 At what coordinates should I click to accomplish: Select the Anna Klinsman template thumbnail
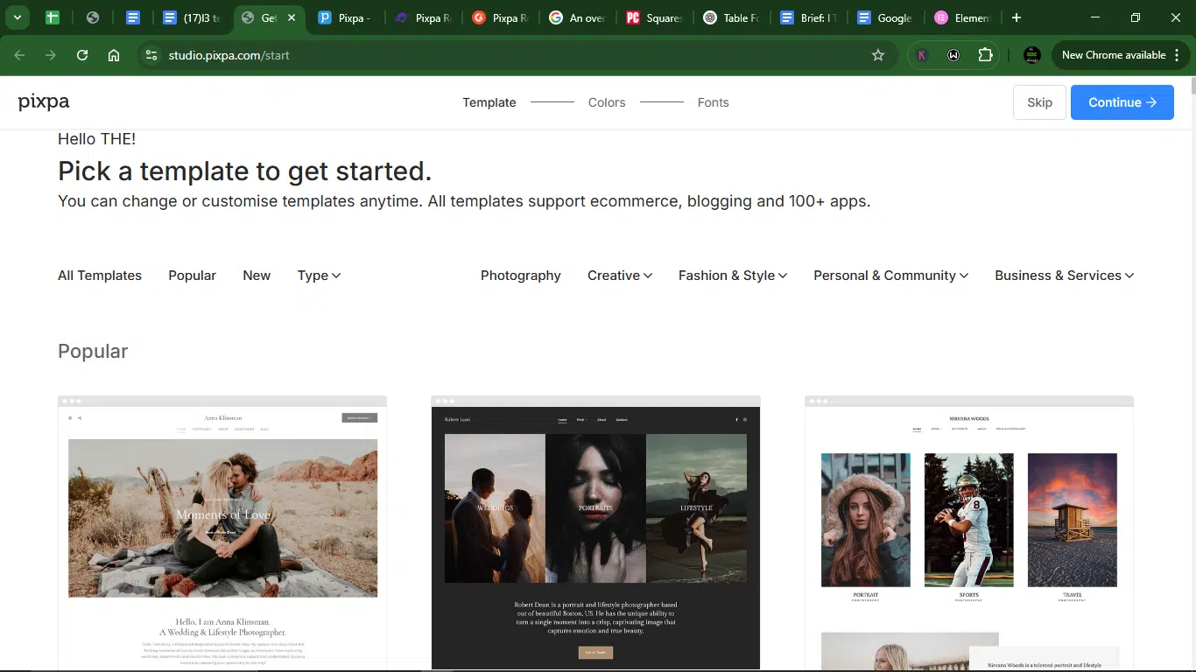(x=222, y=534)
